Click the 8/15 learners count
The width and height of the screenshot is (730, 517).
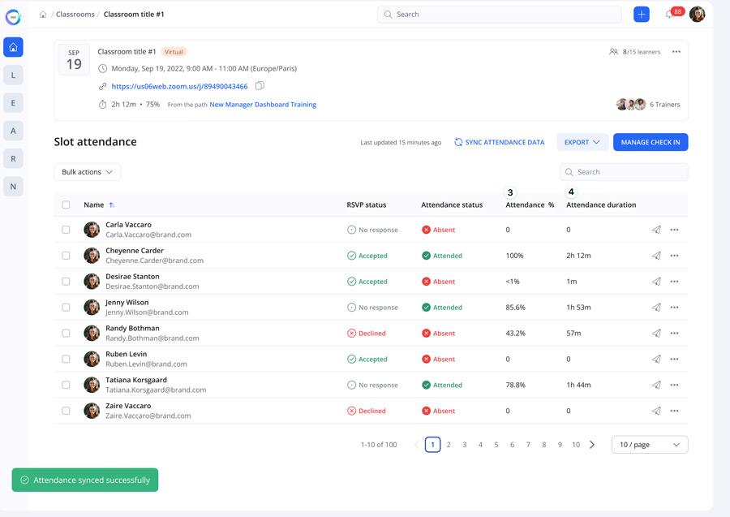tap(634, 52)
